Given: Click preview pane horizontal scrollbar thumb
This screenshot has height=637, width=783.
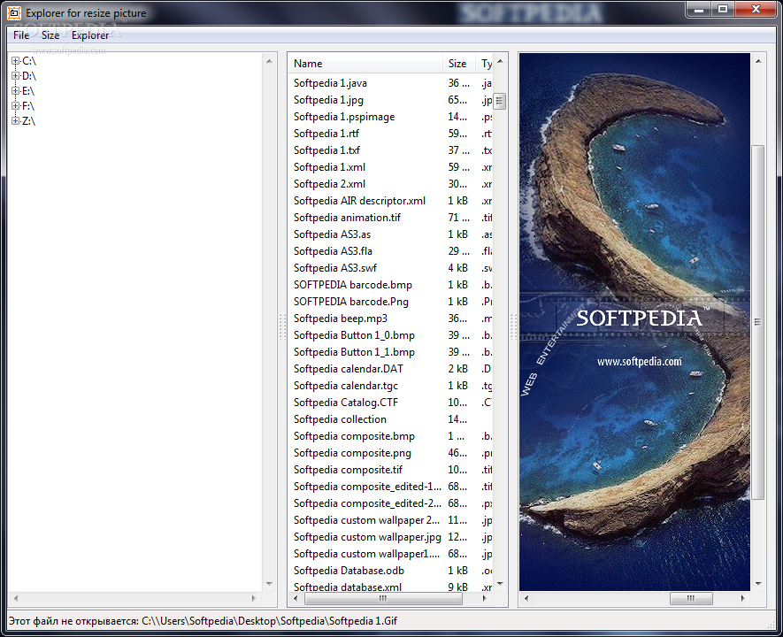Looking at the screenshot, I should (x=691, y=598).
